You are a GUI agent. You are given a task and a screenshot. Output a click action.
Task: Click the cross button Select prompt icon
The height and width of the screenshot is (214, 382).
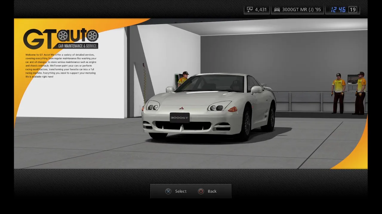[168, 191]
